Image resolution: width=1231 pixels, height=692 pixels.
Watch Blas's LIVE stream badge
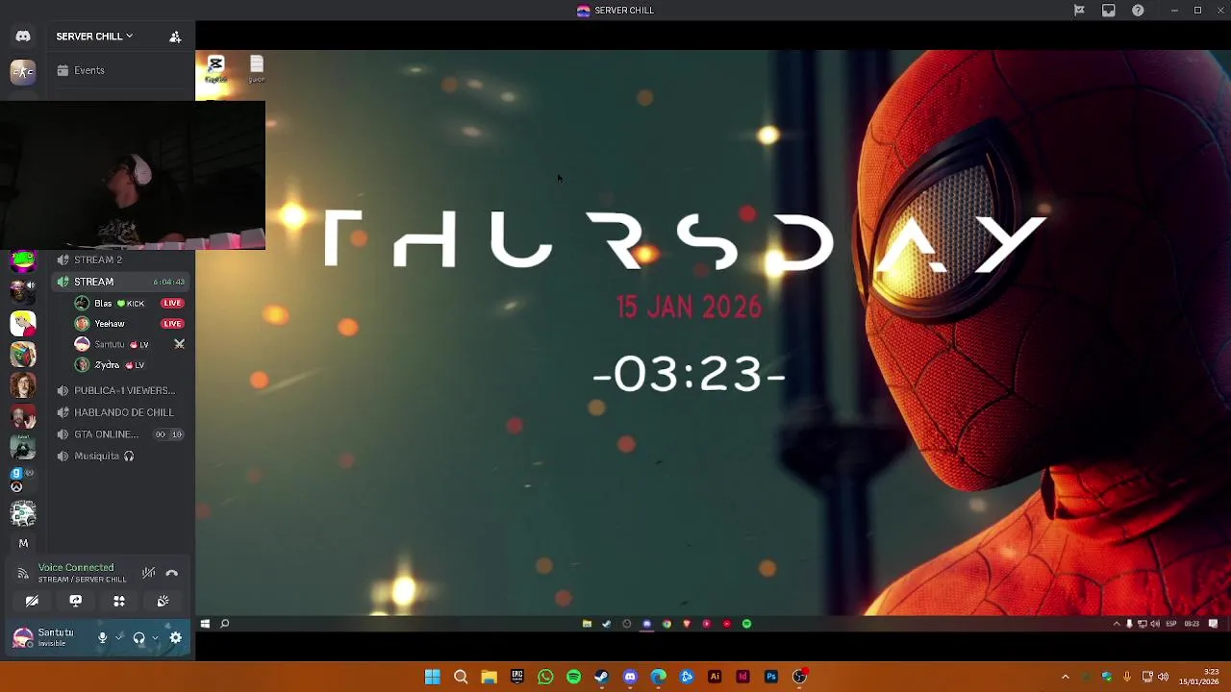(172, 304)
